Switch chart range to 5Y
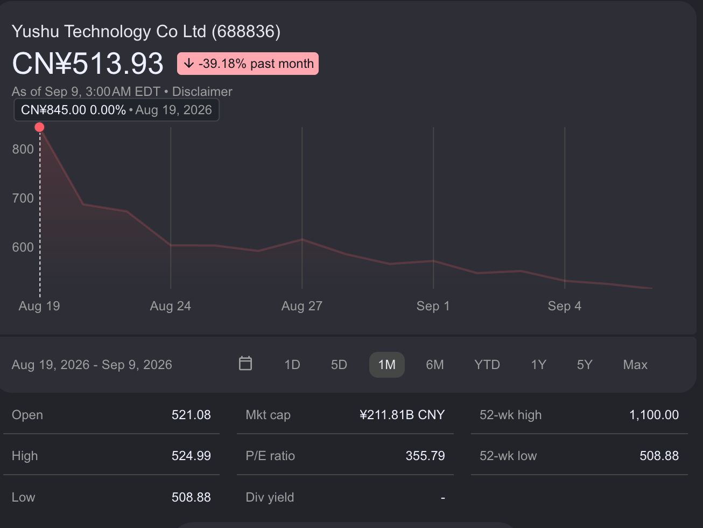Viewport: 703px width, 528px height. click(585, 365)
